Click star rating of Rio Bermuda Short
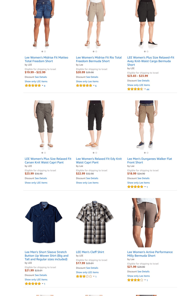 pyautogui.click(x=84, y=85)
